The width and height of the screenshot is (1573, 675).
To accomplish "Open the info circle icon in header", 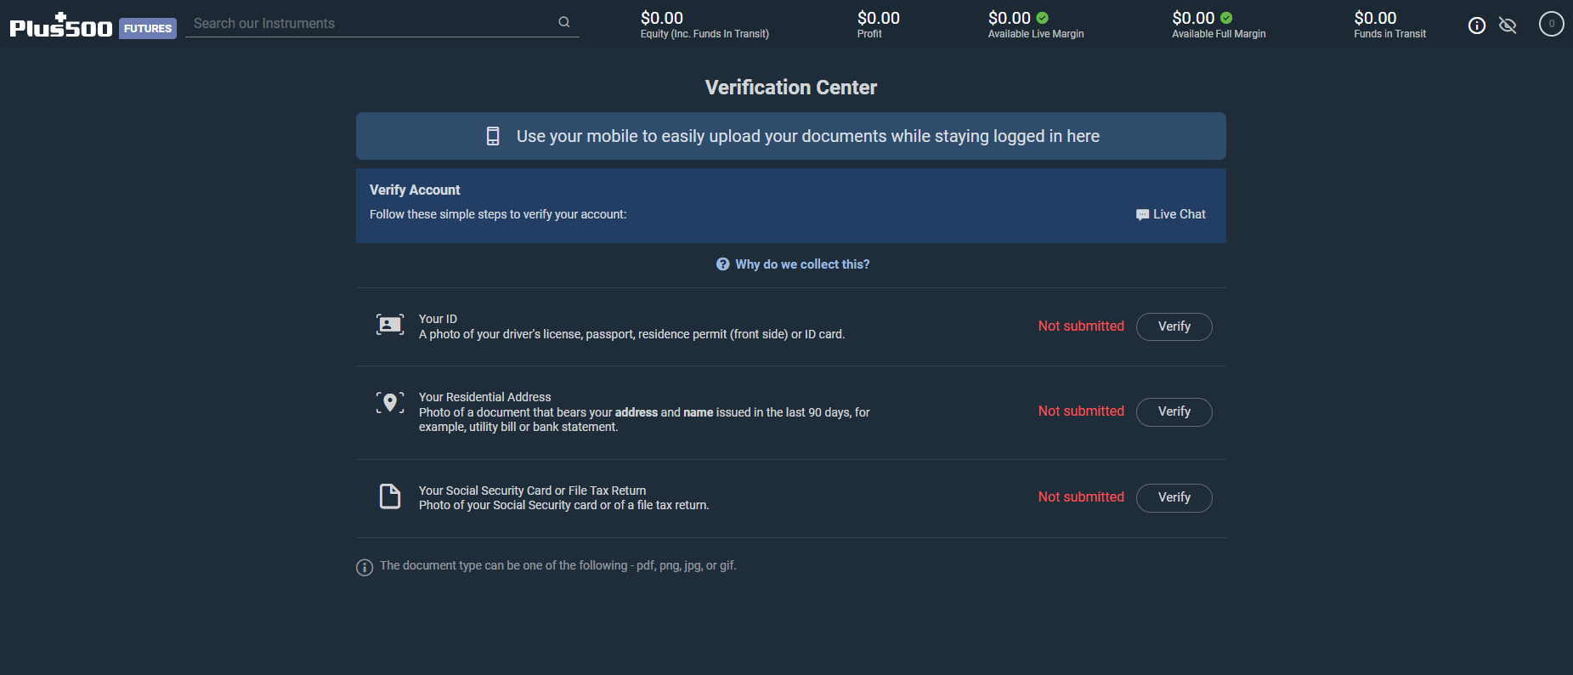I will coord(1477,26).
